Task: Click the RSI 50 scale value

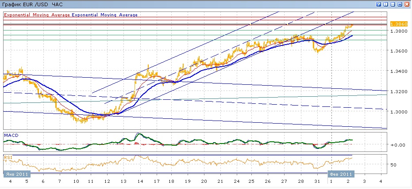Action: click(393, 165)
